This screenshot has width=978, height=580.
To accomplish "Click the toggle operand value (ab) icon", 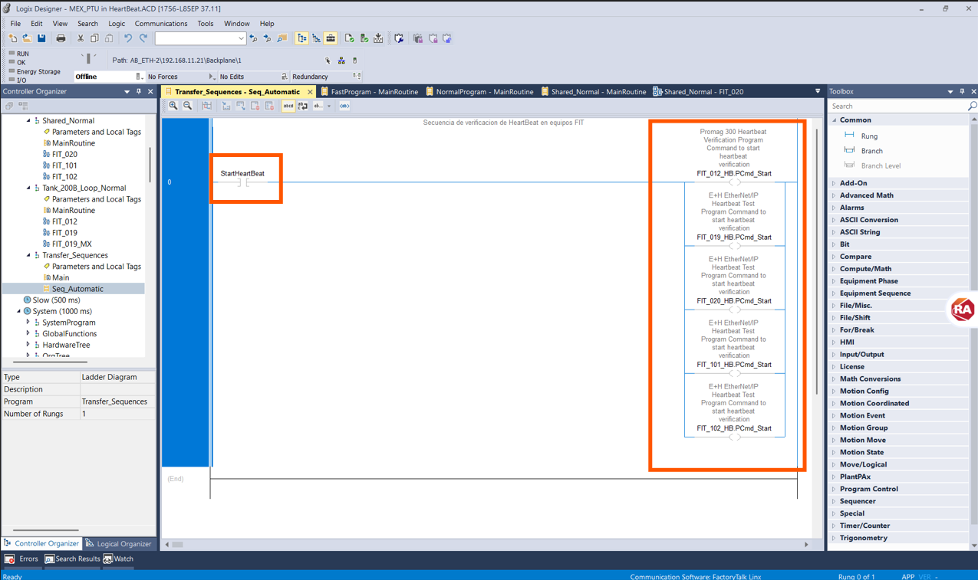I will click(318, 106).
